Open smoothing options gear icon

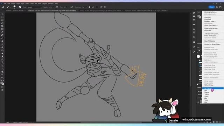click(90, 7)
